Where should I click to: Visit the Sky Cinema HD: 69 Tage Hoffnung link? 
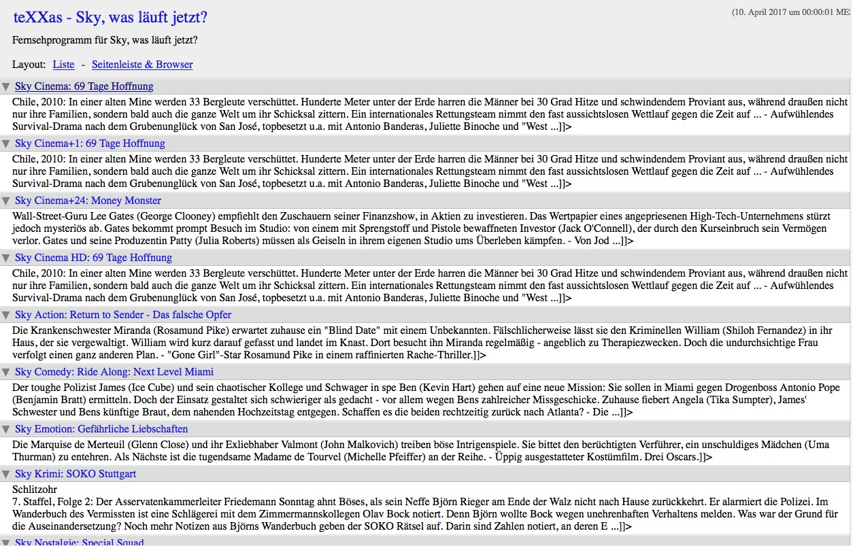point(93,258)
